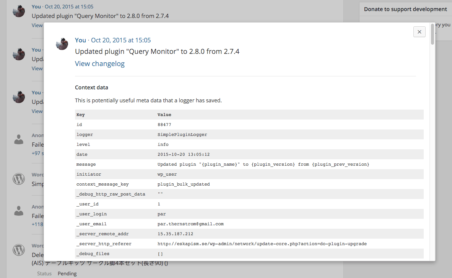452x278 pixels.
Task: Click the date on the topmost background log entry
Action: [69, 6]
